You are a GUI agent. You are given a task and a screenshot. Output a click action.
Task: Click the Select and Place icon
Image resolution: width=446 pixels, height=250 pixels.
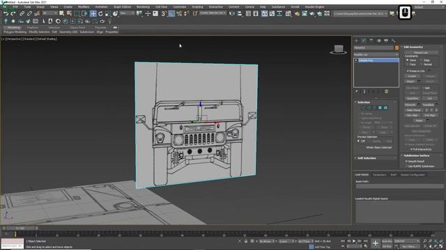tap(115, 13)
